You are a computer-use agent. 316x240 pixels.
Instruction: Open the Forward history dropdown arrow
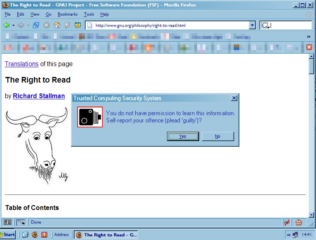pyautogui.click(x=28, y=25)
